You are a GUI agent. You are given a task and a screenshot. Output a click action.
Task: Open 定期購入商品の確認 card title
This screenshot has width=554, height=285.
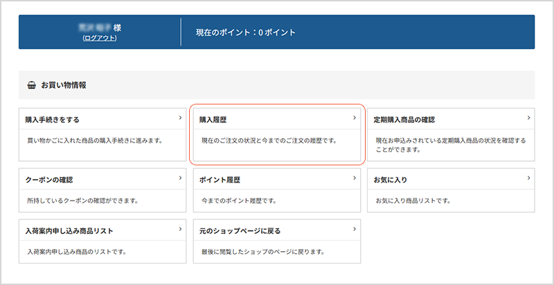click(x=404, y=120)
